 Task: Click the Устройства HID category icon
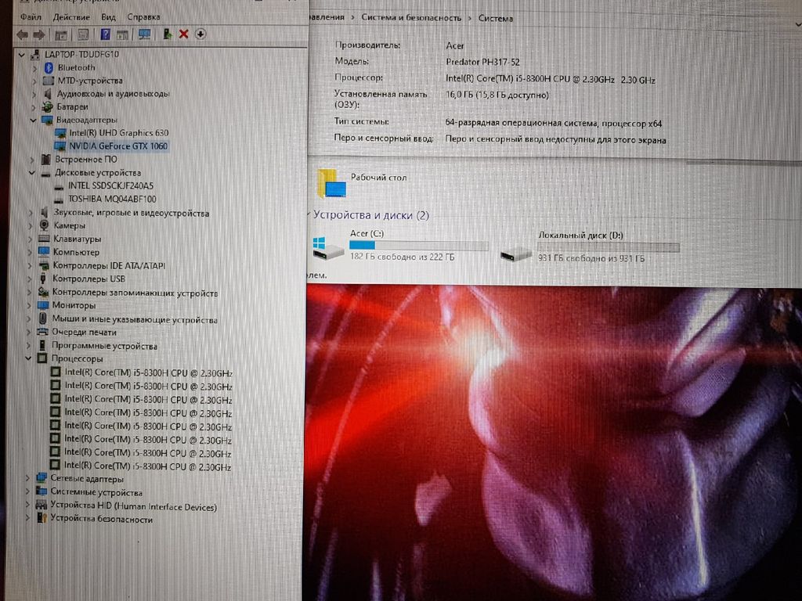tap(41, 506)
